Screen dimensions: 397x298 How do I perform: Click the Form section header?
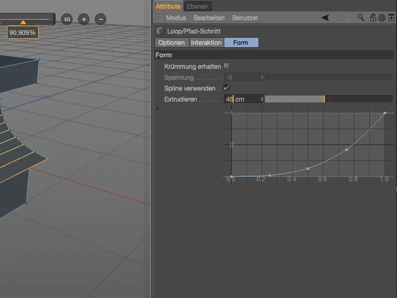click(x=274, y=55)
